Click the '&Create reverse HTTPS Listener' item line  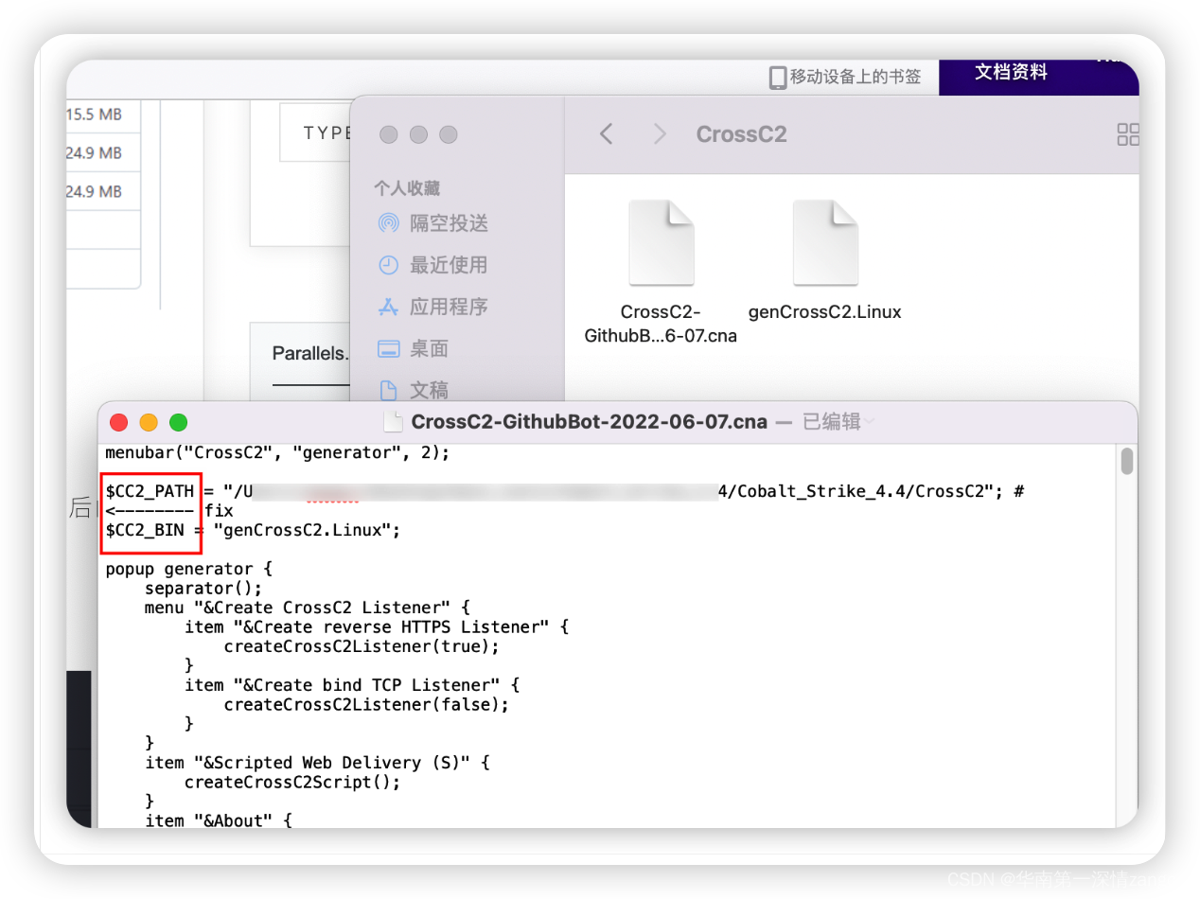tap(377, 626)
